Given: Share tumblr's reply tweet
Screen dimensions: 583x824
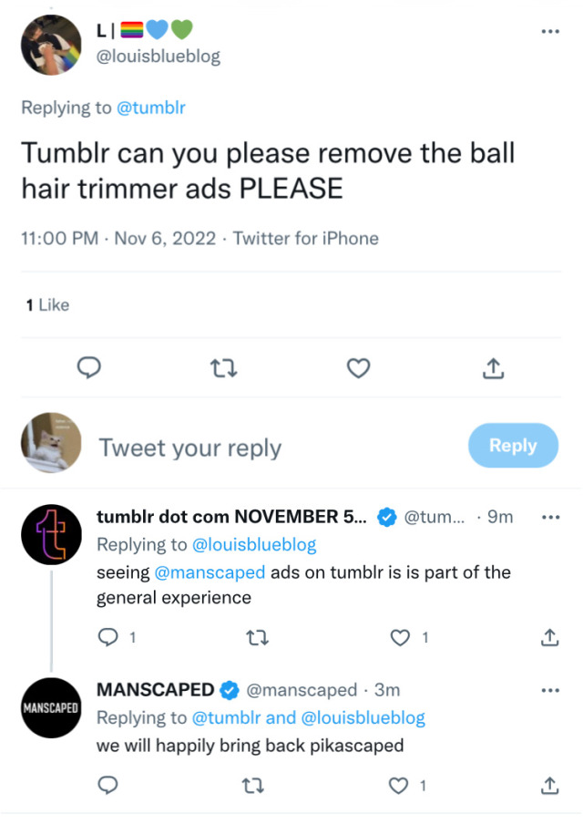Looking at the screenshot, I should (x=549, y=637).
